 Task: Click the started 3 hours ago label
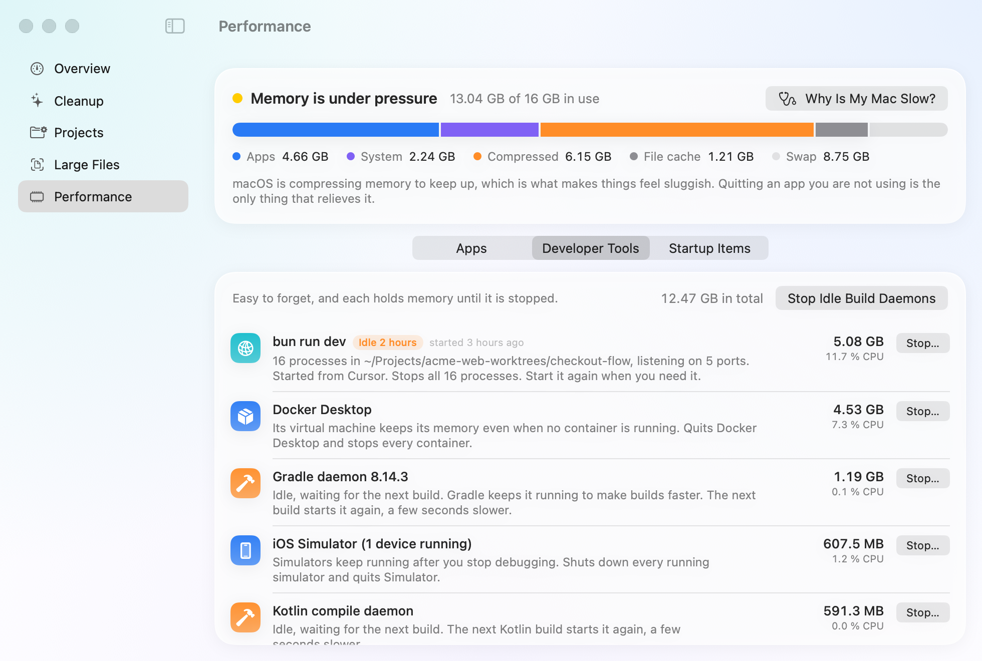(x=476, y=343)
